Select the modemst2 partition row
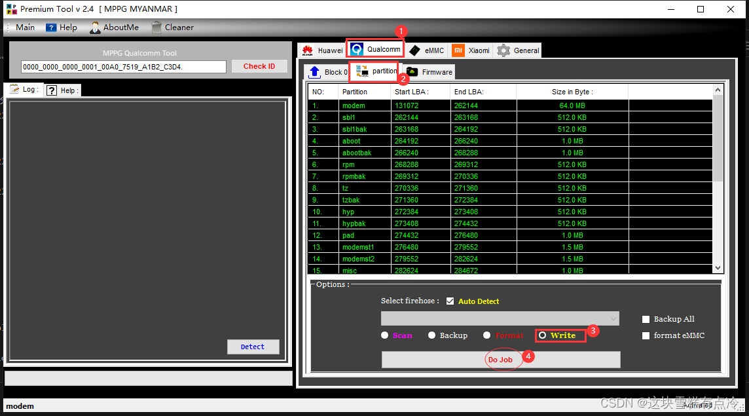Screen dimensions: 749x416 pyautogui.click(x=510, y=259)
